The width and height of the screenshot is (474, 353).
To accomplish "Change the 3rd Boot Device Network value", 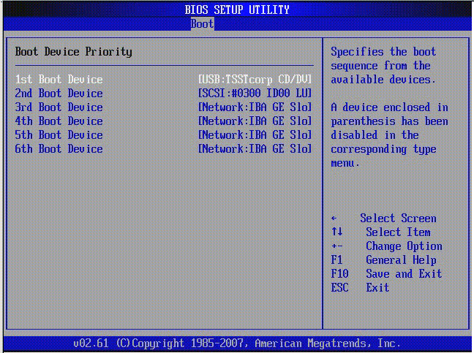I will point(255,107).
